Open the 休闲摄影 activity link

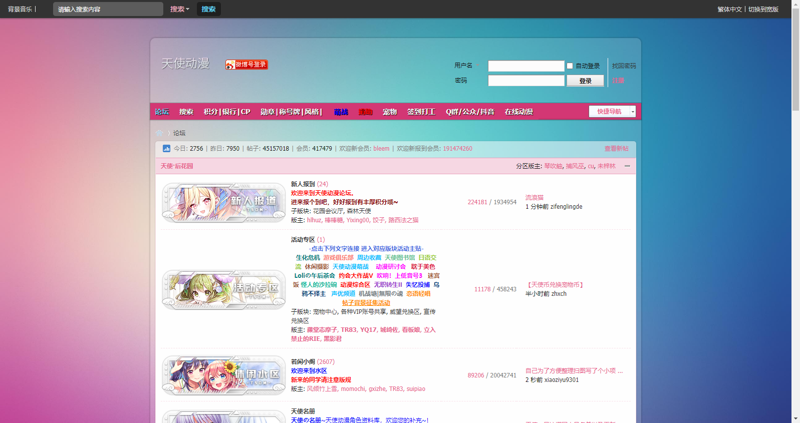[x=317, y=267]
